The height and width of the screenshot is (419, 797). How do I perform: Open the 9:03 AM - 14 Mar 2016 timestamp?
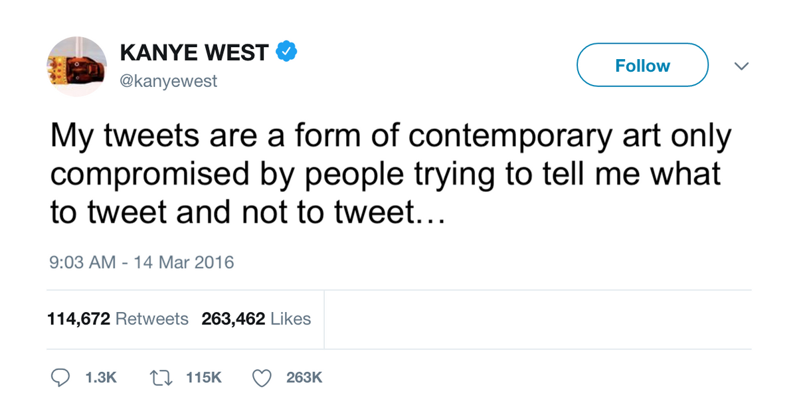coord(141,262)
